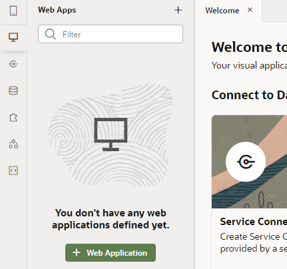Click the Service Connections card image

pos(249,162)
